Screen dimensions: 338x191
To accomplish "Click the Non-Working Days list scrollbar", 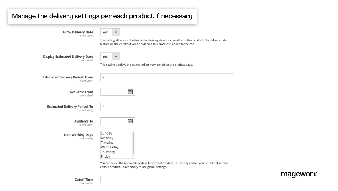I will [x=134, y=143].
